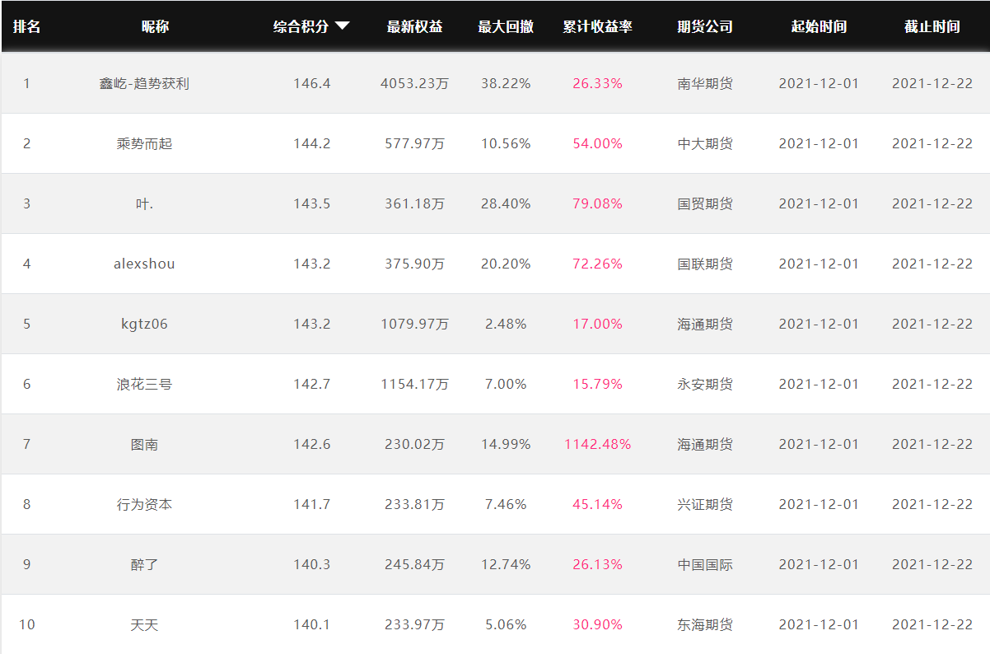990x654 pixels.
Task: Click equity value 375.90万
Action: click(414, 264)
